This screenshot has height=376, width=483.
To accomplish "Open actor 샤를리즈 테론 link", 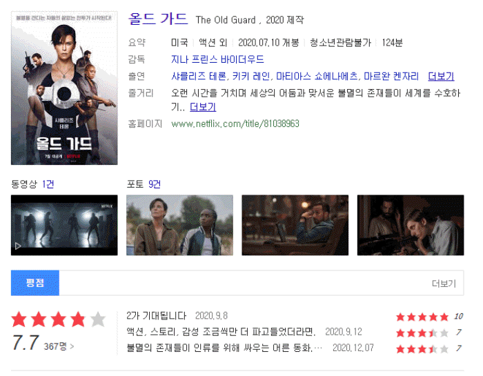I will coord(199,76).
